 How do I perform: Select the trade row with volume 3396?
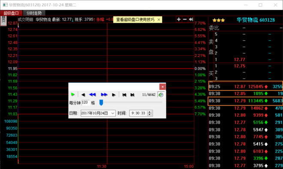pos(246,158)
